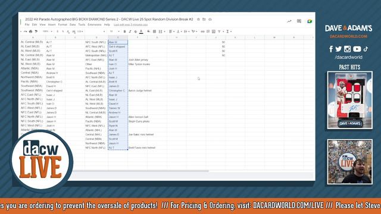
Task: Open Dave & Adam's Instagram icon
Action: pos(347,49)
